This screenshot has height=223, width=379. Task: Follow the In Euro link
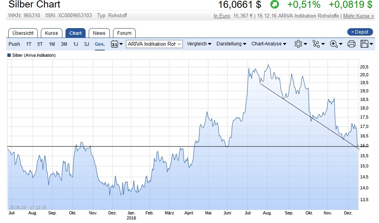click(x=222, y=16)
